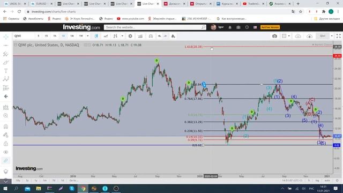
Task: Open the portfolio briefcase icon
Action: coord(238,27)
